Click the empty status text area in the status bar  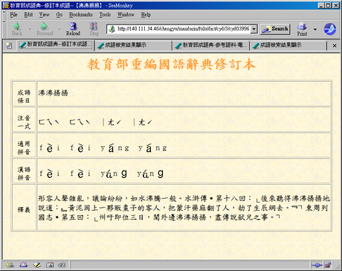[x=190, y=265]
